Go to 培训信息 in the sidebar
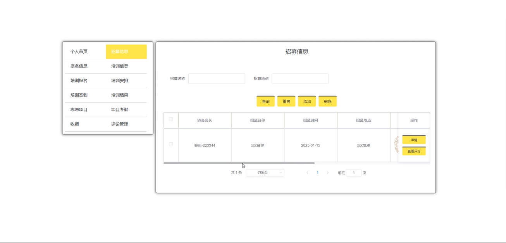 (120, 66)
